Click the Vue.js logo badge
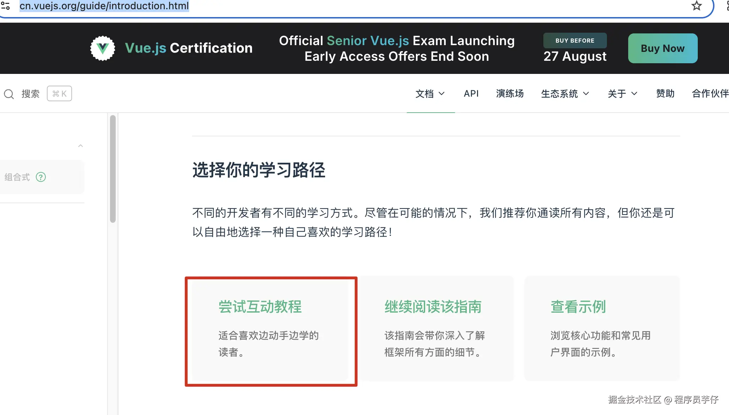Screen dimensions: 729x415 (x=103, y=48)
